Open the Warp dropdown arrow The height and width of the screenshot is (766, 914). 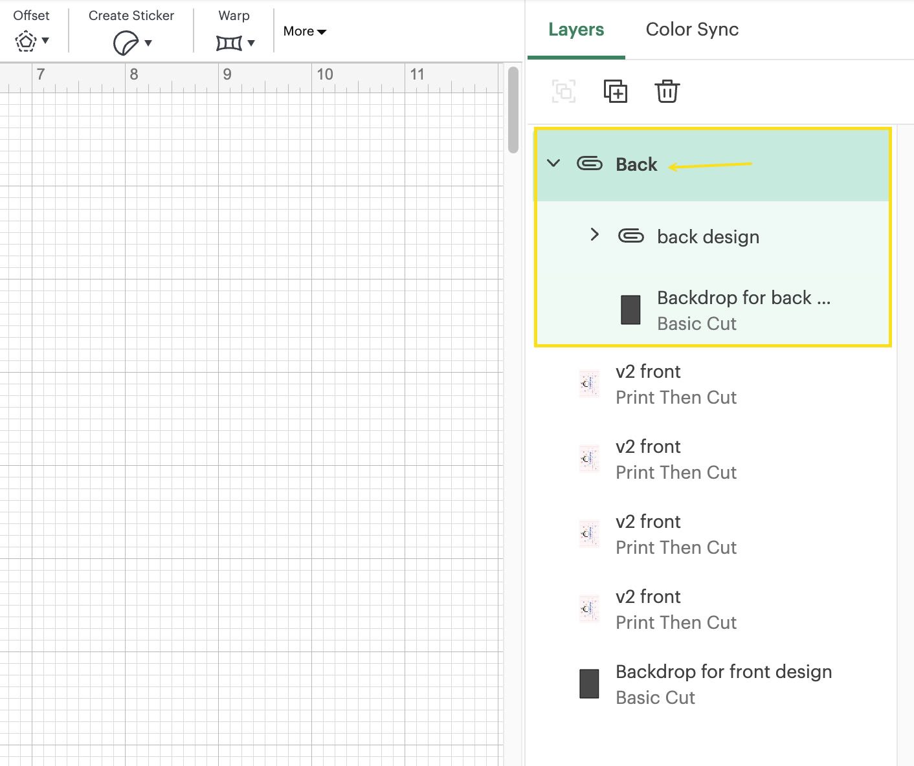[x=251, y=43]
